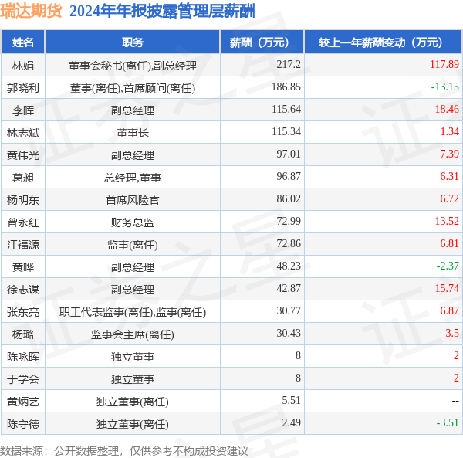Click the position 董事(离任),首席顾问(离任)
The image size is (463, 458).
(x=133, y=88)
